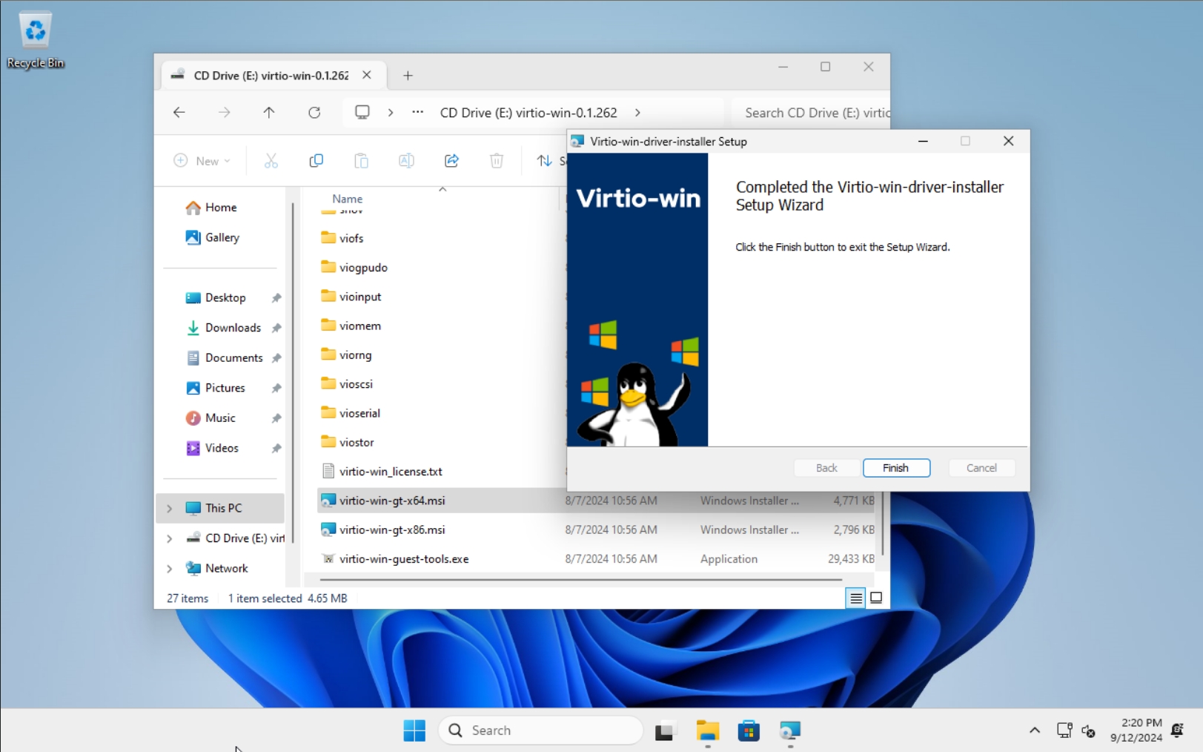Click Finish in the Virtio-win setup wizard
The height and width of the screenshot is (752, 1203).
tap(896, 468)
